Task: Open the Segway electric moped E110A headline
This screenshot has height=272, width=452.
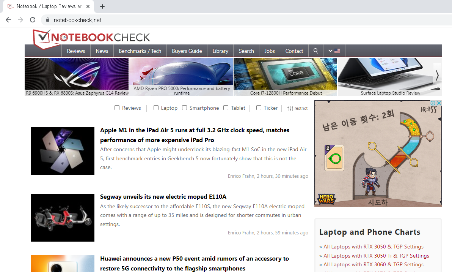Action: tap(163, 197)
